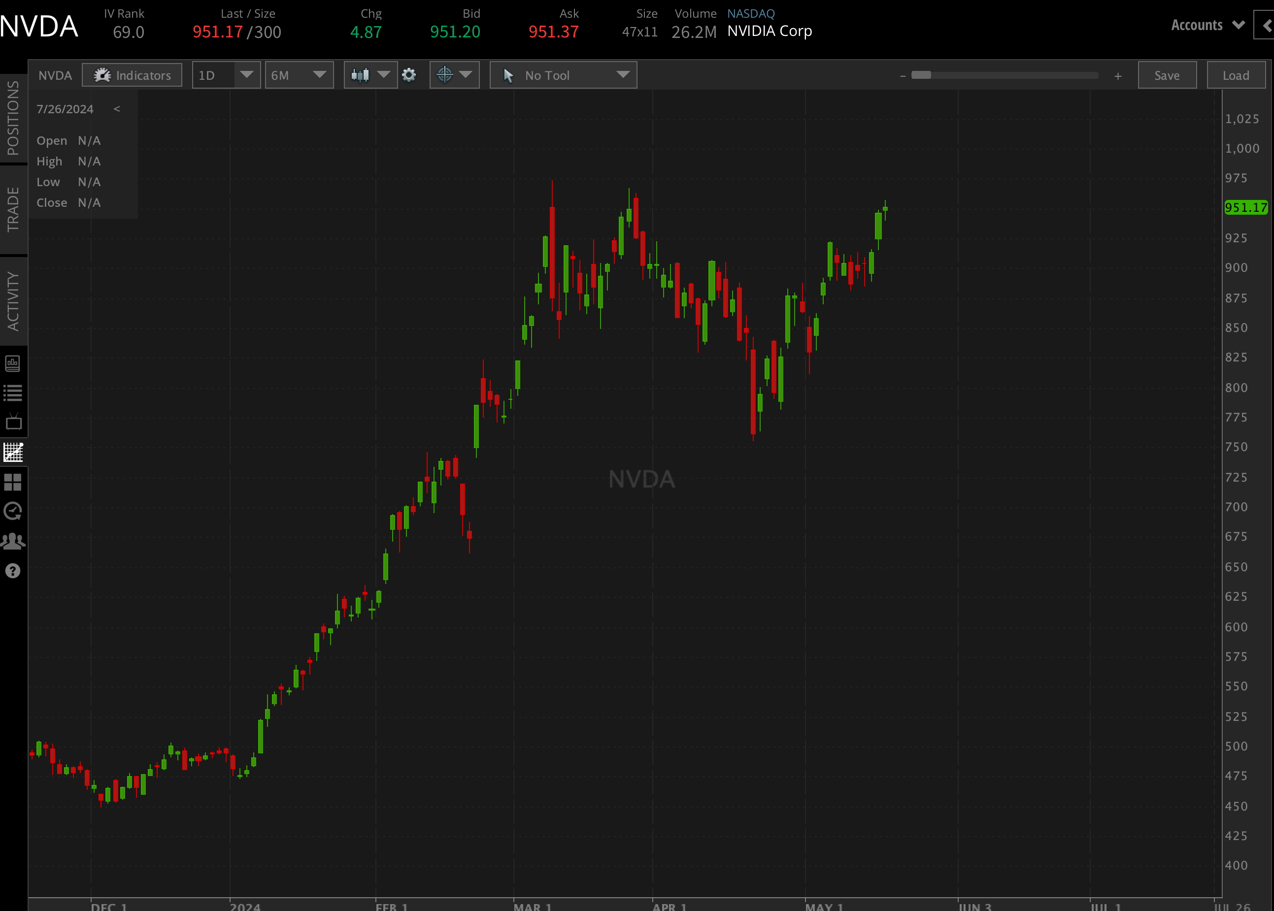Image resolution: width=1274 pixels, height=911 pixels.
Task: Select the highlighted Charts sidebar icon
Action: point(13,452)
